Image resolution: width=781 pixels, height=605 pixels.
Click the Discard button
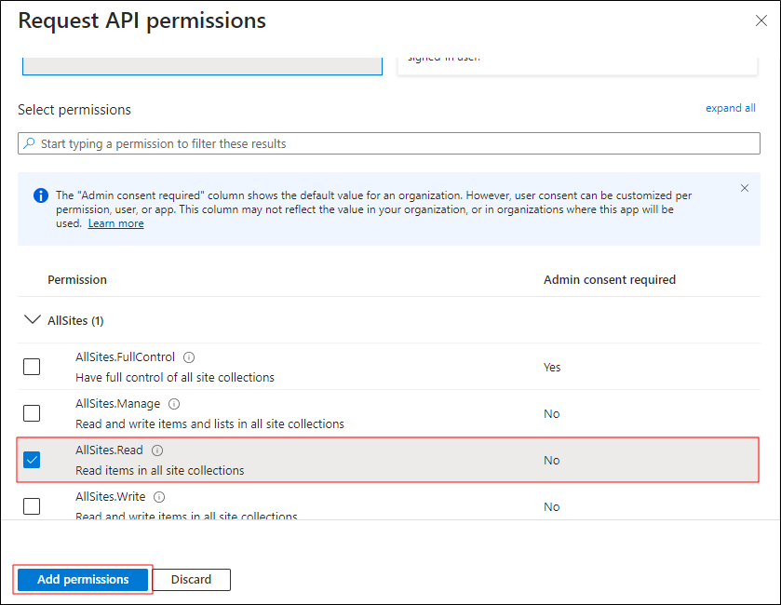tap(191, 580)
